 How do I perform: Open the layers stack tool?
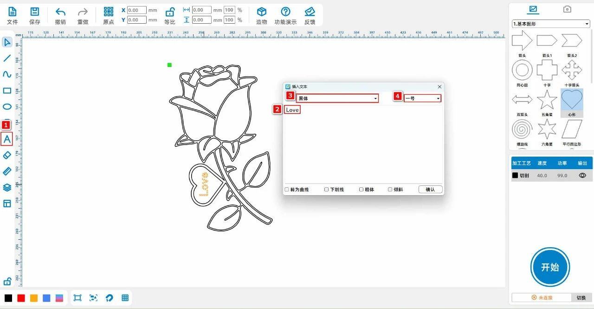pos(7,187)
